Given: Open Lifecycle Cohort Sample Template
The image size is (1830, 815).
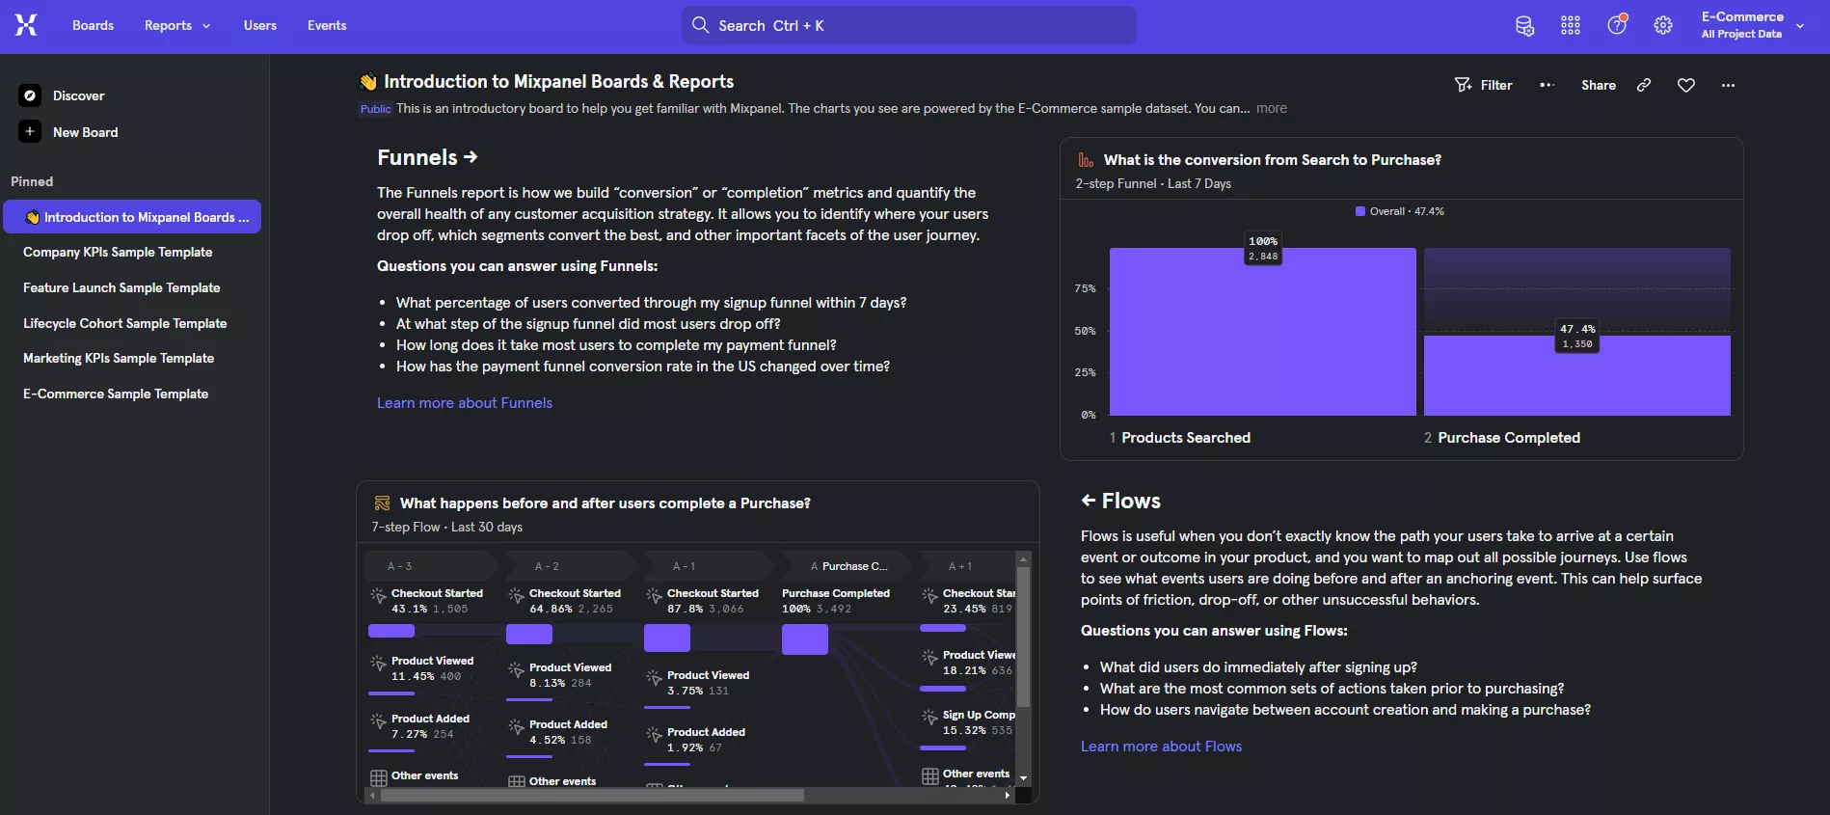Looking at the screenshot, I should pos(125,323).
